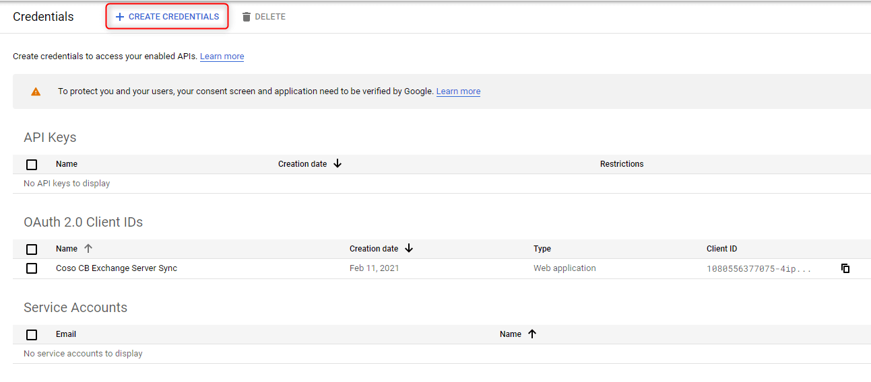
Task: Click the Create Credentials button
Action: 167,17
